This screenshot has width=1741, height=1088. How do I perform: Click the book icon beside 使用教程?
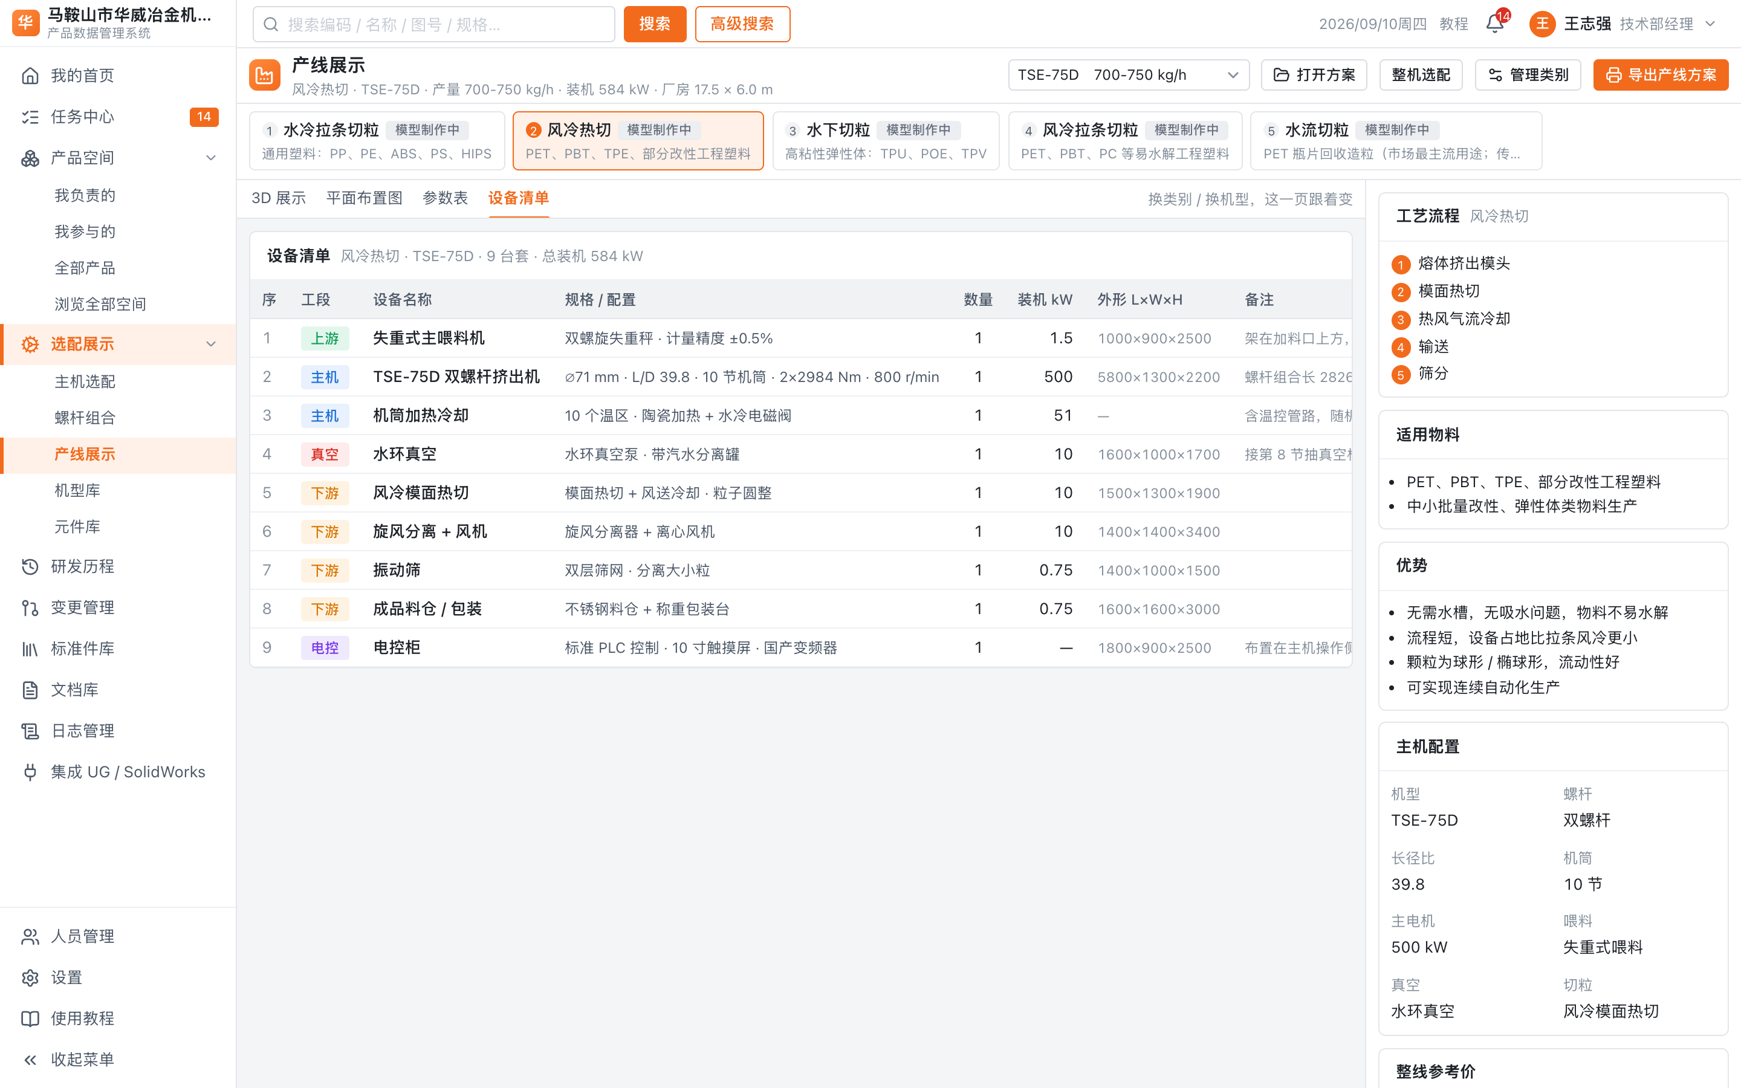[30, 1018]
